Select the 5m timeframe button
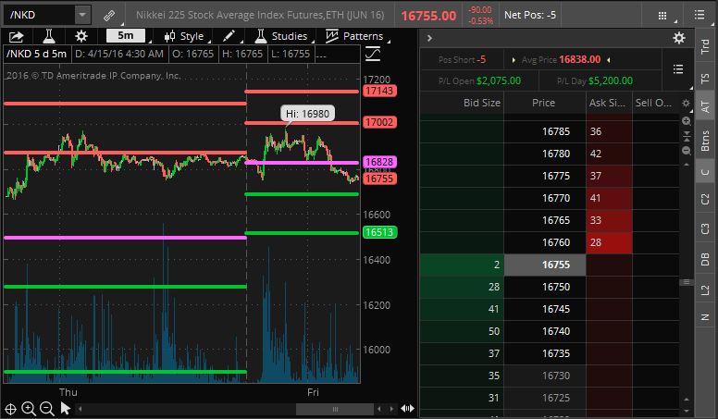Screen dimensions: 718x419 (125, 36)
